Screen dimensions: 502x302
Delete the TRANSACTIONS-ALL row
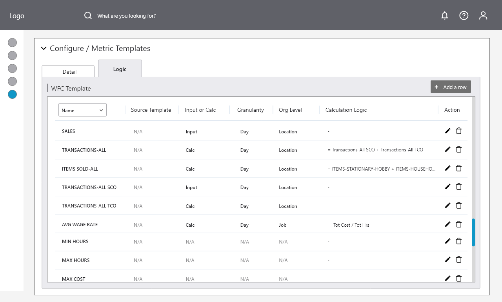(459, 149)
